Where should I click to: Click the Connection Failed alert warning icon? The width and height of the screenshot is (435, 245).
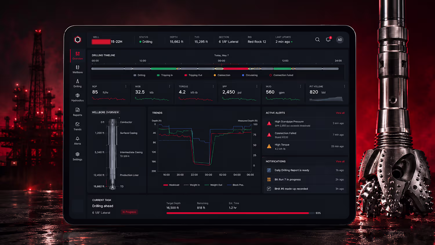point(269,135)
